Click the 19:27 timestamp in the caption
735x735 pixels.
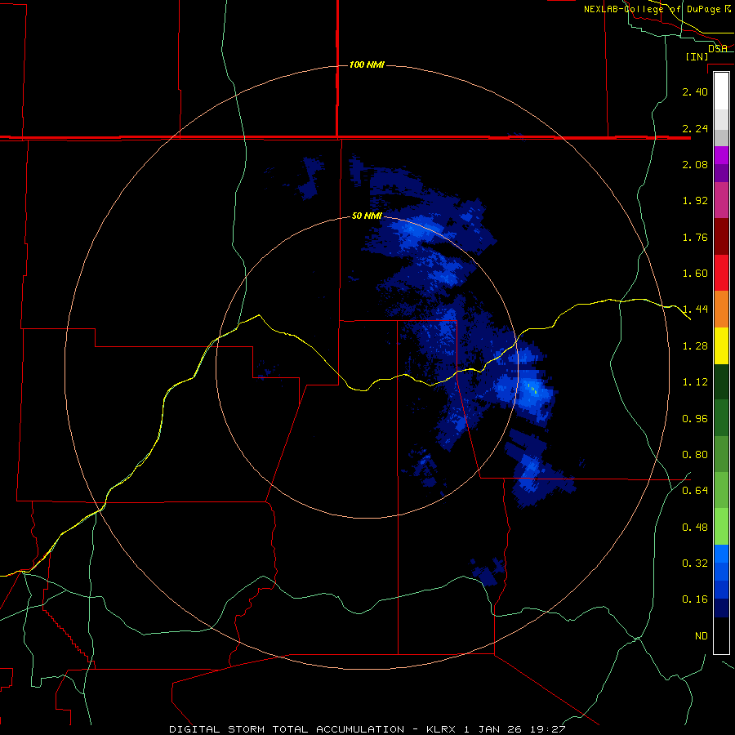pos(547,729)
